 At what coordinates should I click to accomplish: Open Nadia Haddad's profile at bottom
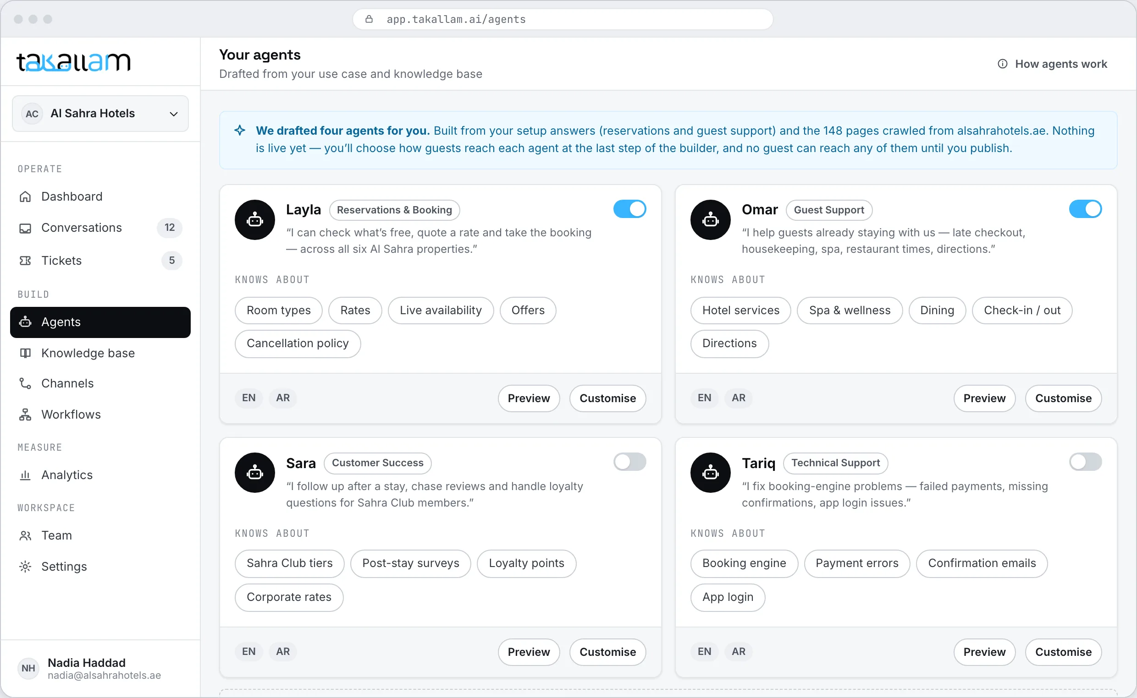(100, 668)
